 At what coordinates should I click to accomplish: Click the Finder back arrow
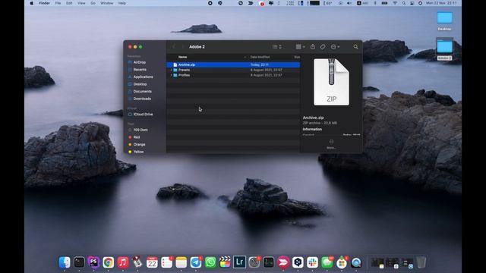click(x=174, y=47)
